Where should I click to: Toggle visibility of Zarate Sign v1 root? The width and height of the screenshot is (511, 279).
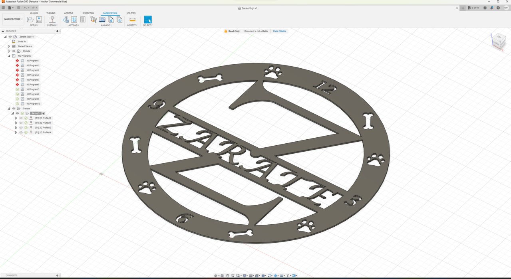pyautogui.click(x=10, y=37)
